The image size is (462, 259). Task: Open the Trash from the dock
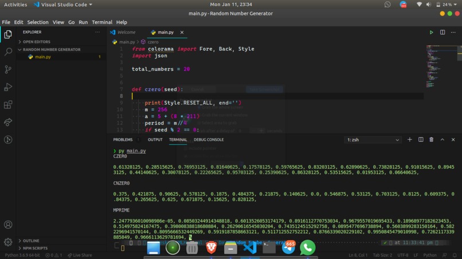[192, 248]
